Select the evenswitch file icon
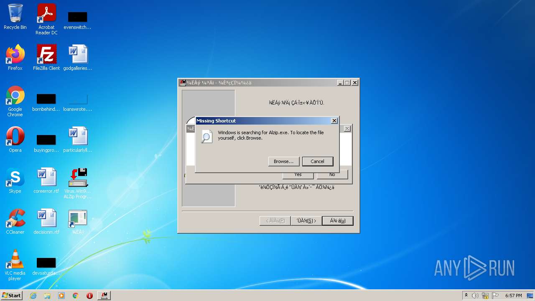The image size is (535, 301). tap(77, 20)
